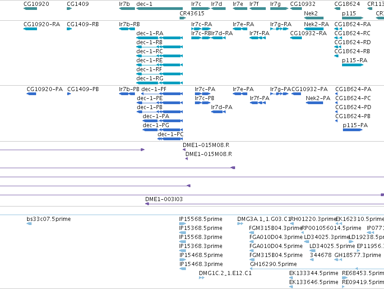Open protein CG10932-PA
The image size is (384, 289).
(x=296, y=94)
